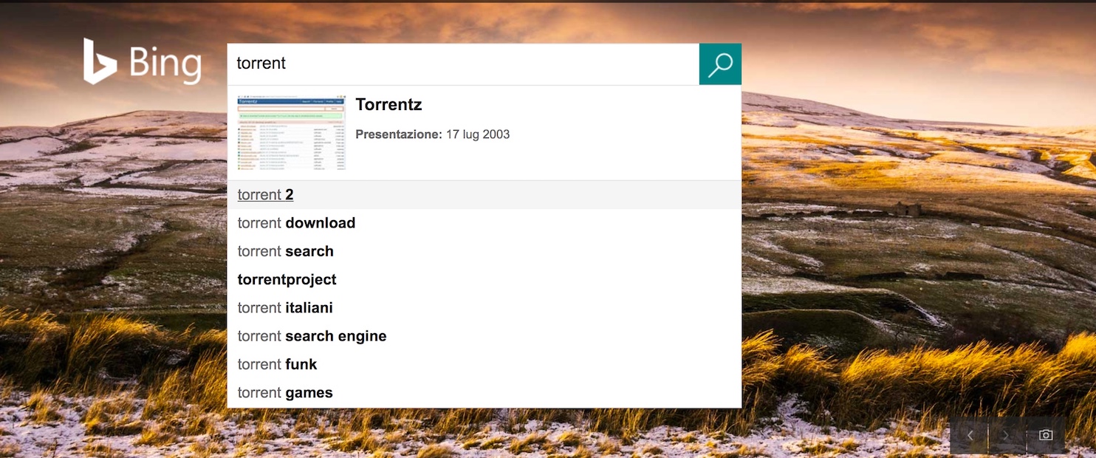Screen dimensions: 1096x458
Task: Click the Torrentz website preview thumbnail
Action: click(291, 133)
